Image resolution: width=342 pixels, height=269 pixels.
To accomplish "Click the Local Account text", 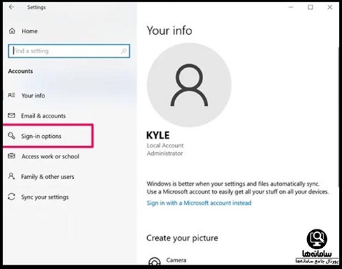I will pos(165,145).
